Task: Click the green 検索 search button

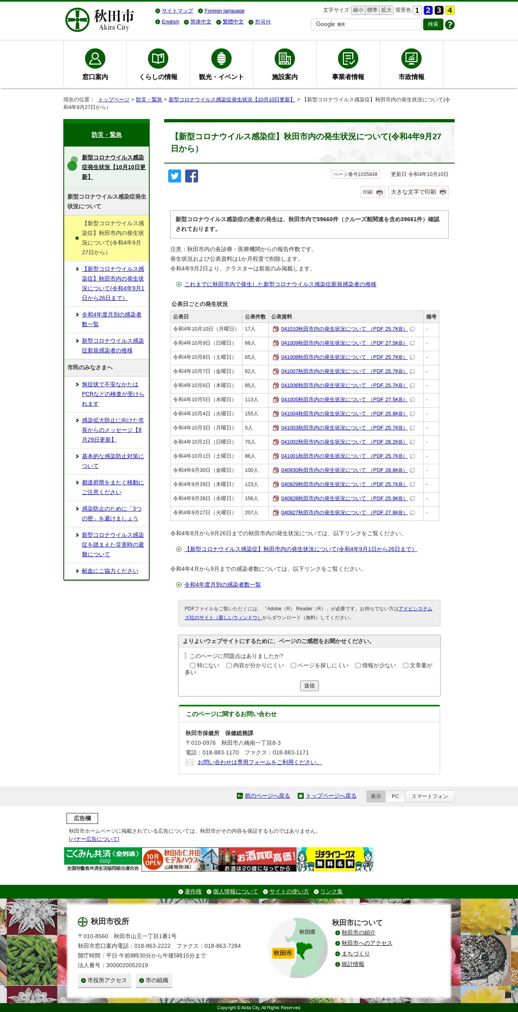Action: tap(433, 24)
